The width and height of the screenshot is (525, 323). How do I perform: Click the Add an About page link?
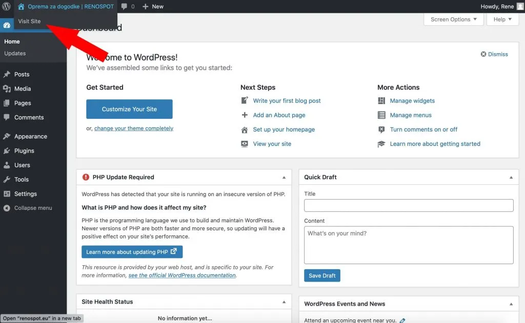coord(279,115)
